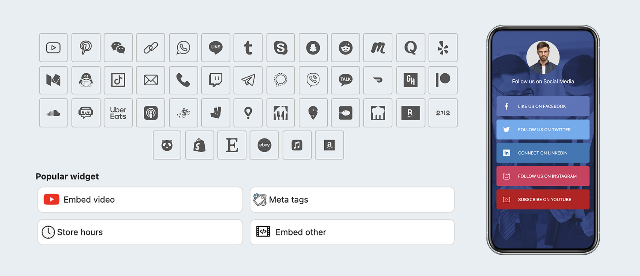Select the Etsy E icon
Screen dimensions: 640x276
point(232,145)
